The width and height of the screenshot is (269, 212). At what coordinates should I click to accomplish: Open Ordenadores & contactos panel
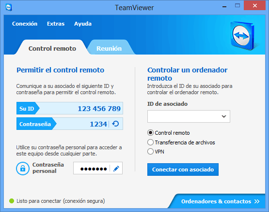220,201
